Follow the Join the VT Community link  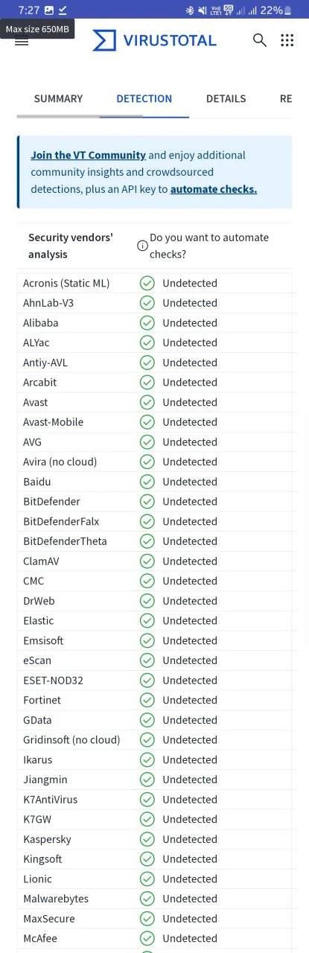[88, 156]
